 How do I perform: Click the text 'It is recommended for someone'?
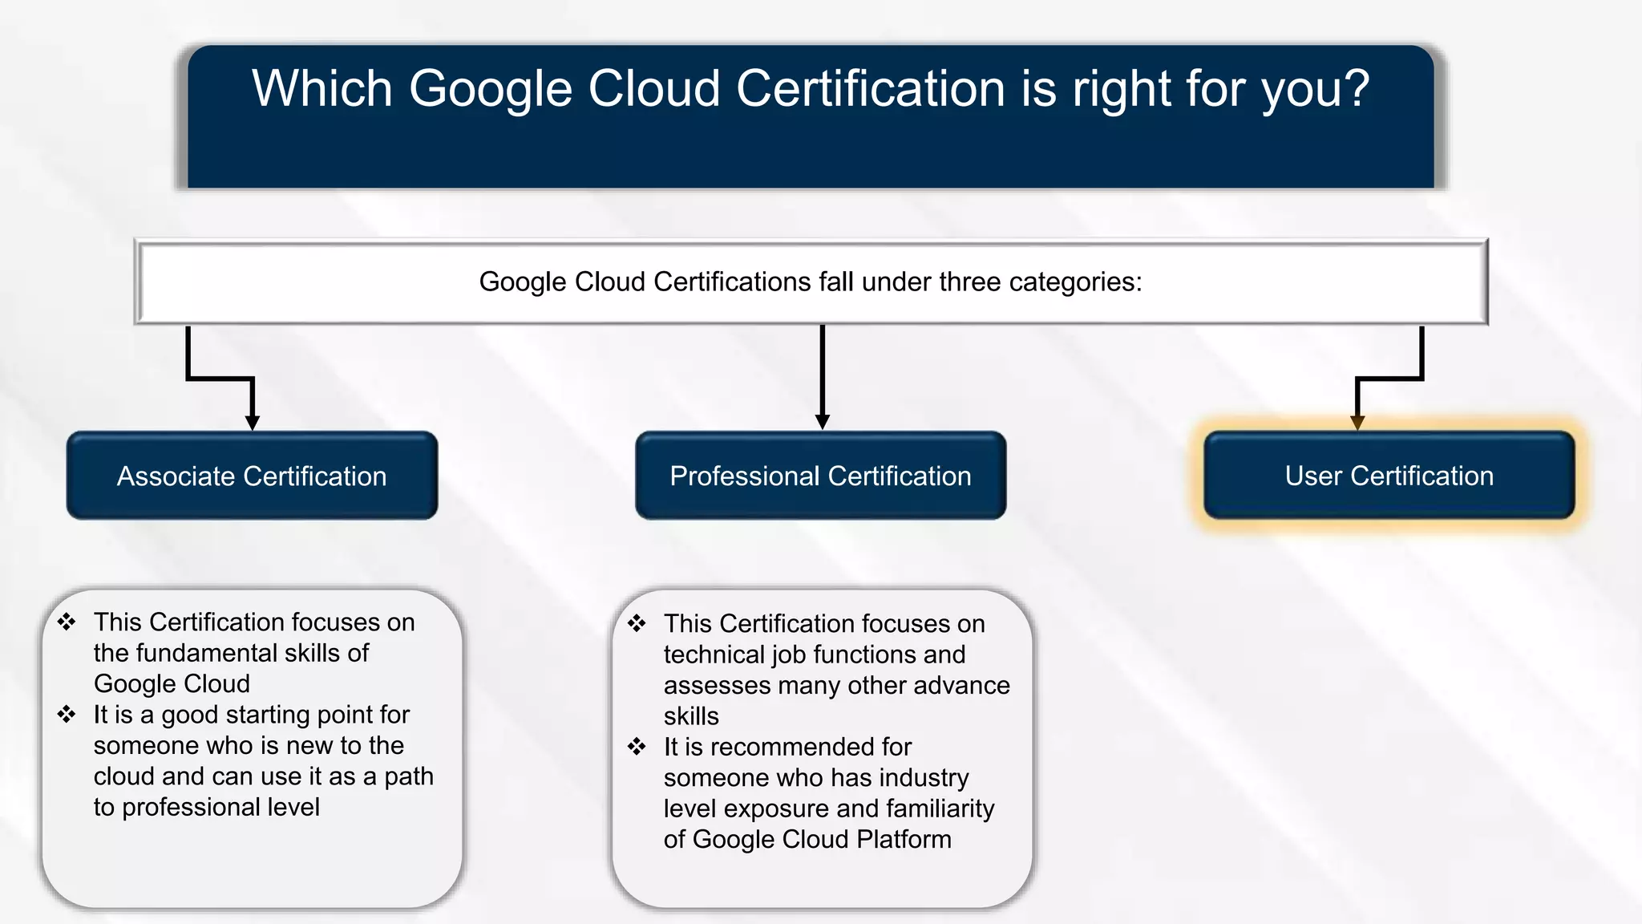787,762
